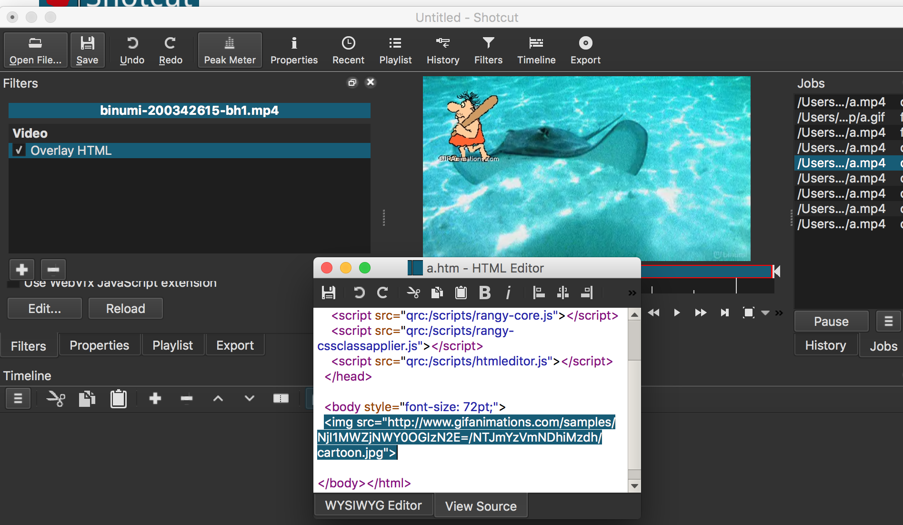The width and height of the screenshot is (903, 525).
Task: Pause jobs with the Pause button
Action: click(831, 321)
